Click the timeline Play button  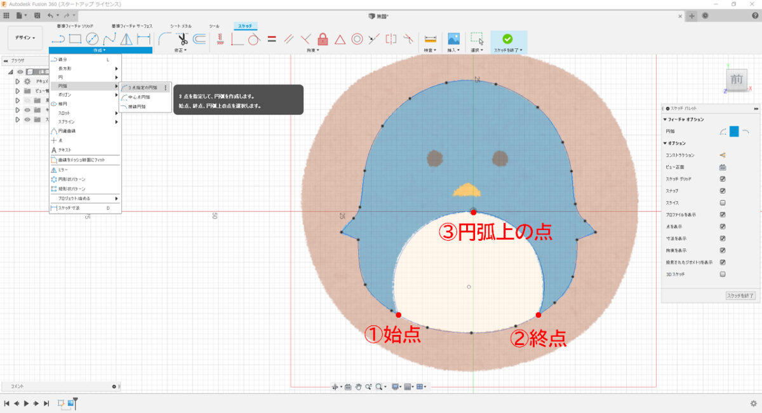coord(27,403)
